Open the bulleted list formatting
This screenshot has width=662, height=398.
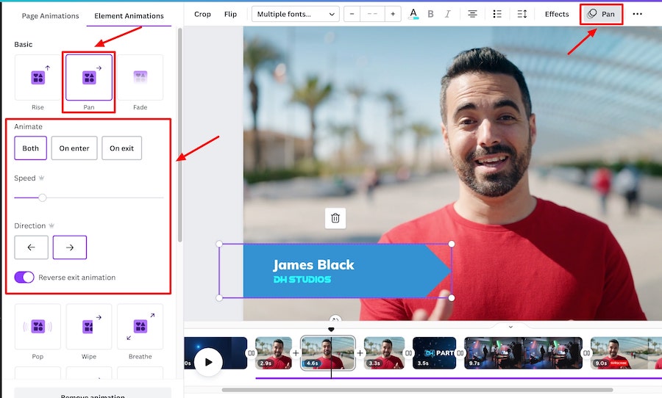(x=496, y=14)
